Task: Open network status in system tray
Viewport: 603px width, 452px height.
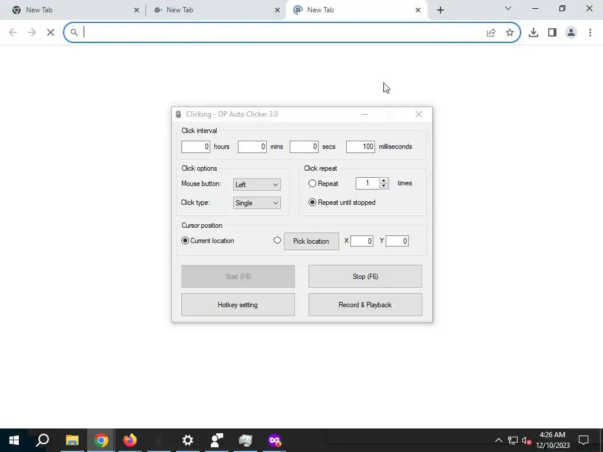Action: coord(513,440)
